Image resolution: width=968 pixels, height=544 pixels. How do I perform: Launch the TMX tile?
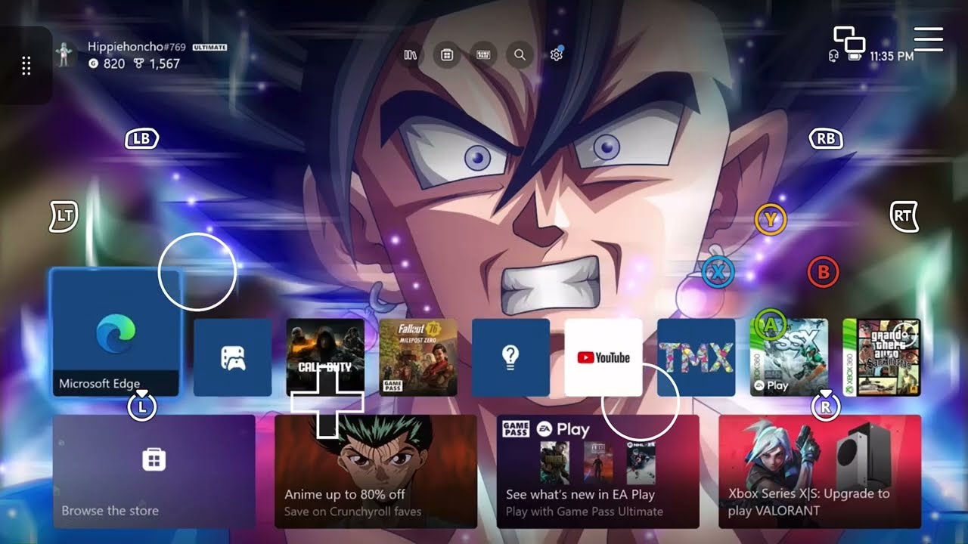point(696,357)
